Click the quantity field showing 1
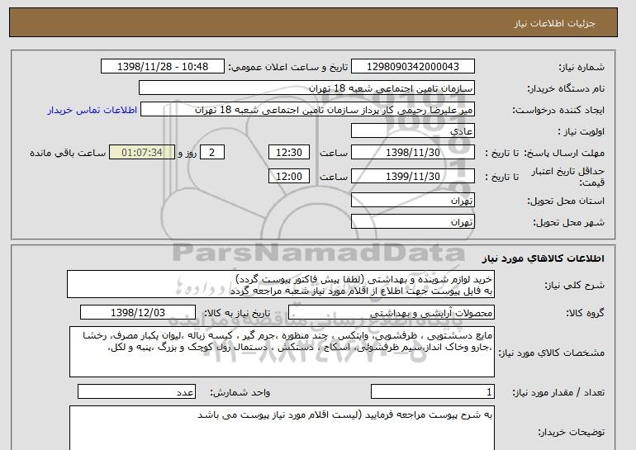The image size is (636, 450). tap(432, 391)
